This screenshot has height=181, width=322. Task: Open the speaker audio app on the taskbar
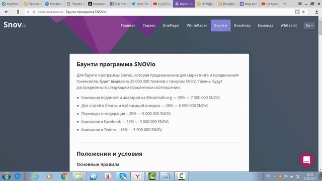93,176
